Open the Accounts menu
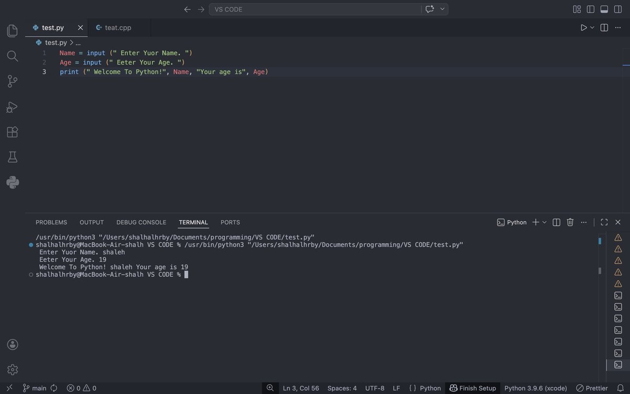630x394 pixels. coord(13,345)
